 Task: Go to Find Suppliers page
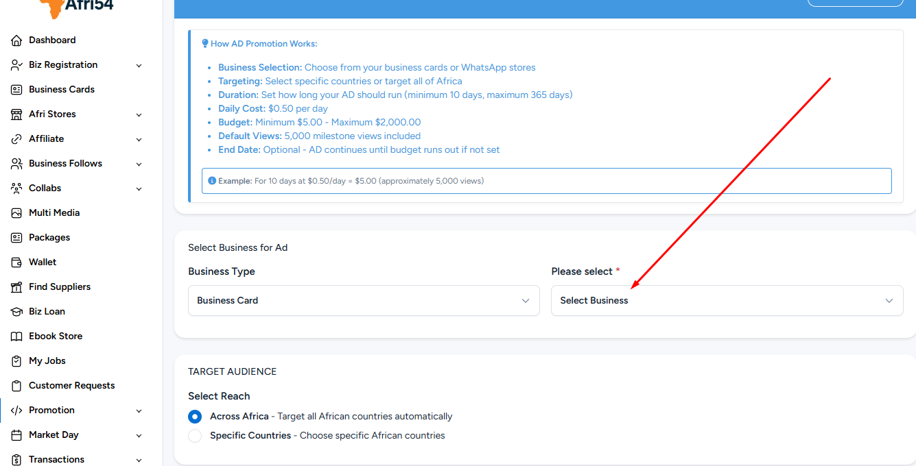pos(60,287)
